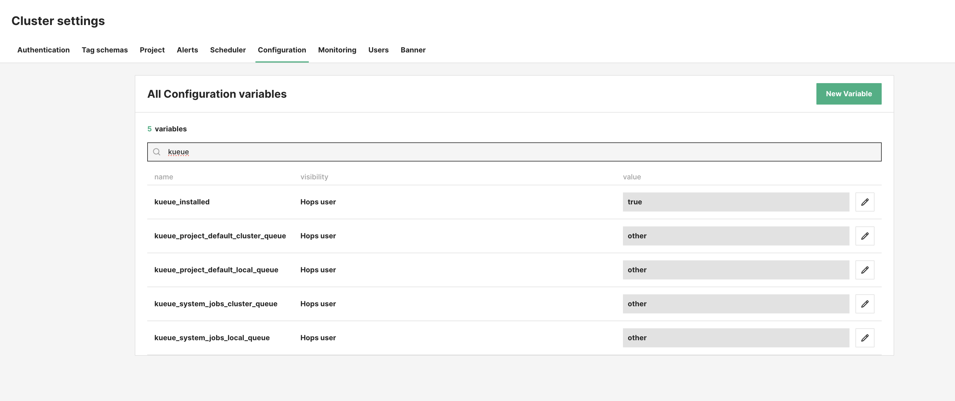
Task: Open the Tag schemas tab
Action: click(x=105, y=50)
